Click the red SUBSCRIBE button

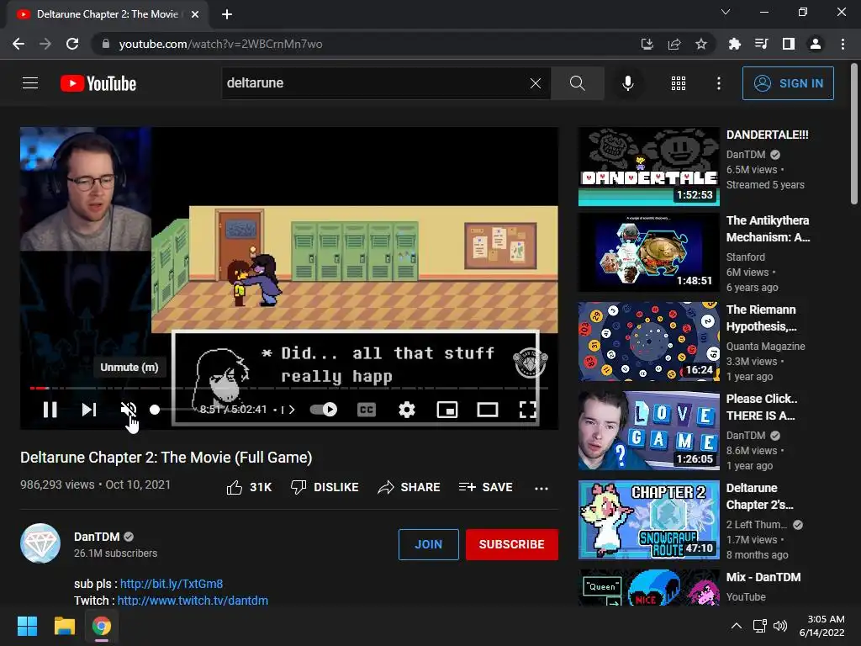tap(512, 544)
